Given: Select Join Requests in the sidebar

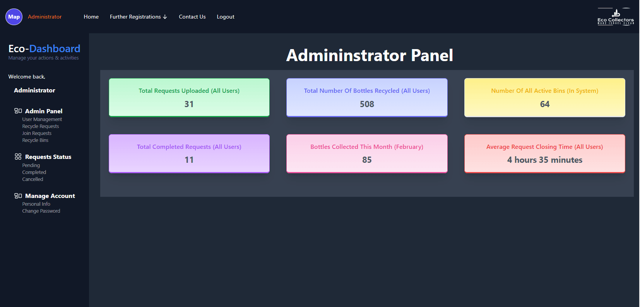Looking at the screenshot, I should (x=36, y=133).
